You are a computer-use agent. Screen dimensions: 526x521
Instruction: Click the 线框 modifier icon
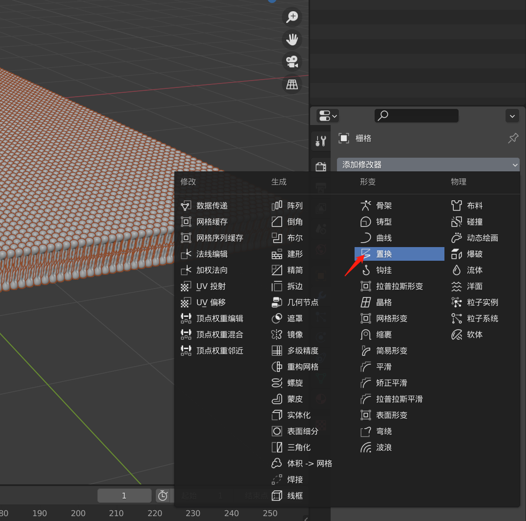(277, 496)
